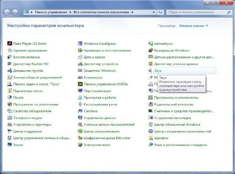Open the Восстановление icon
Image resolution: width=235 pixels, height=174 pixels.
click(10, 57)
